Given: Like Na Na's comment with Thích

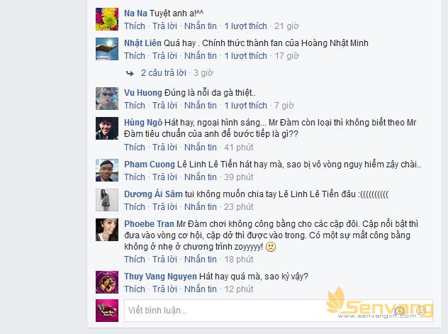Looking at the screenshot, I should point(135,26).
